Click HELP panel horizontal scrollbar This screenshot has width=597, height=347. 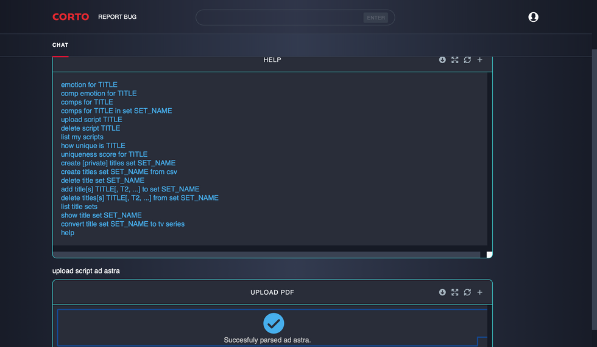pyautogui.click(x=267, y=255)
